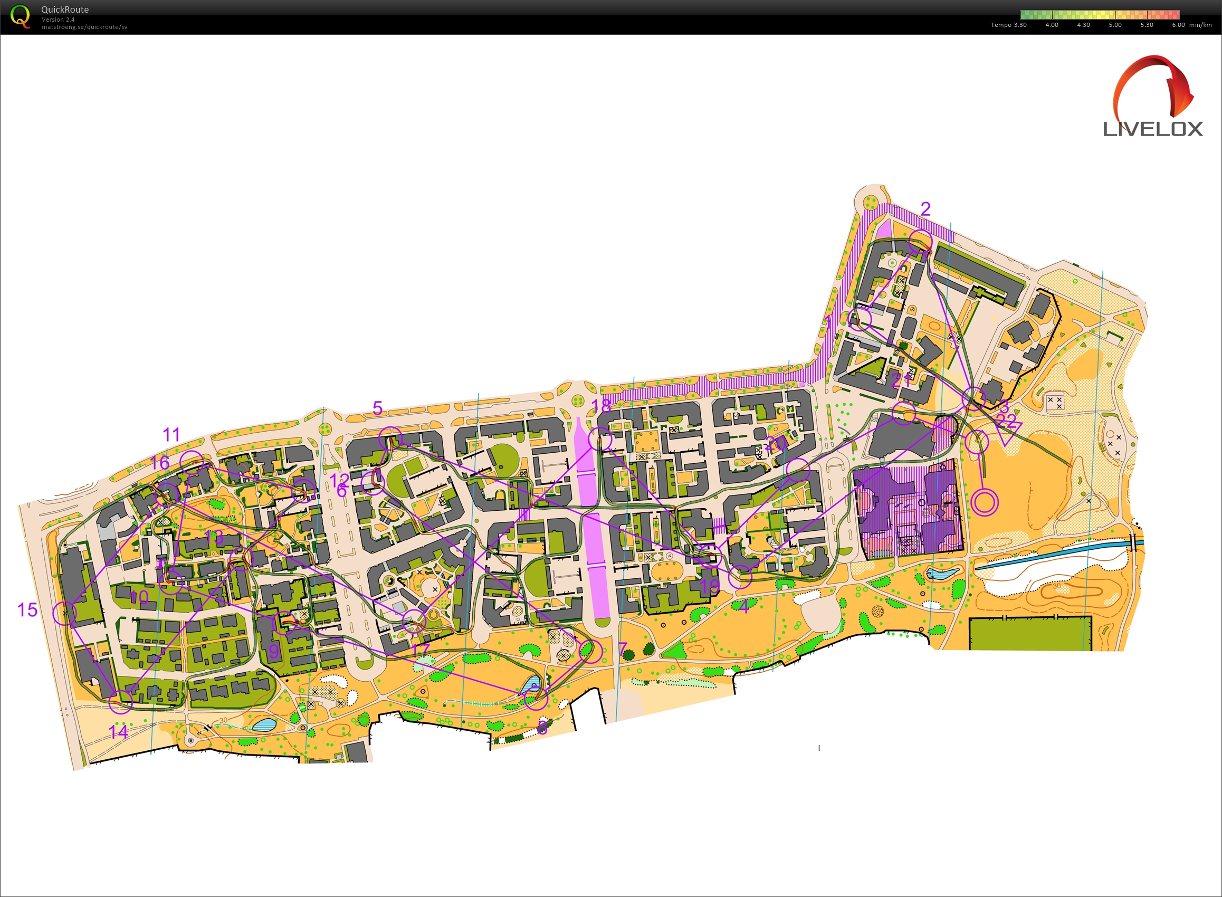Screen dimensions: 1222x897
Task: Select the control circle above label 17
Action: 414,621
